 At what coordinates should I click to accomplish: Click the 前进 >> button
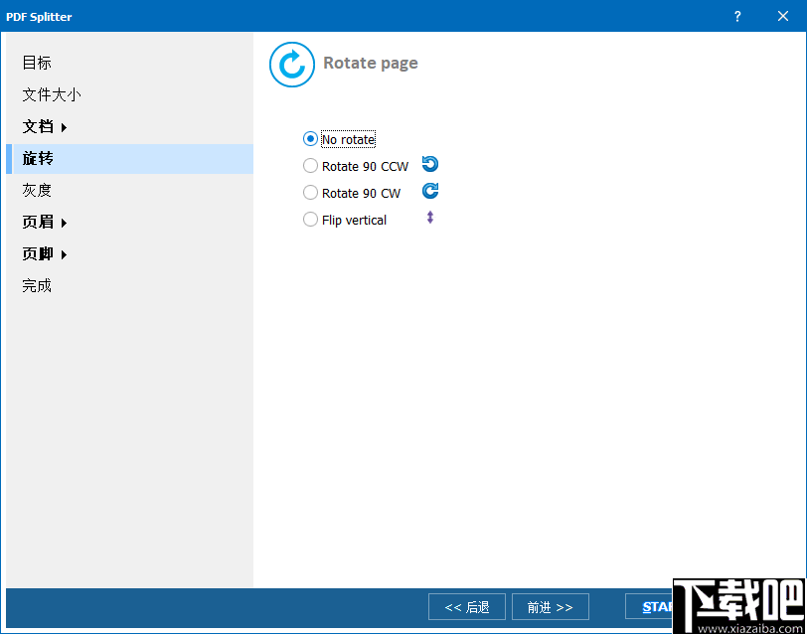click(550, 606)
